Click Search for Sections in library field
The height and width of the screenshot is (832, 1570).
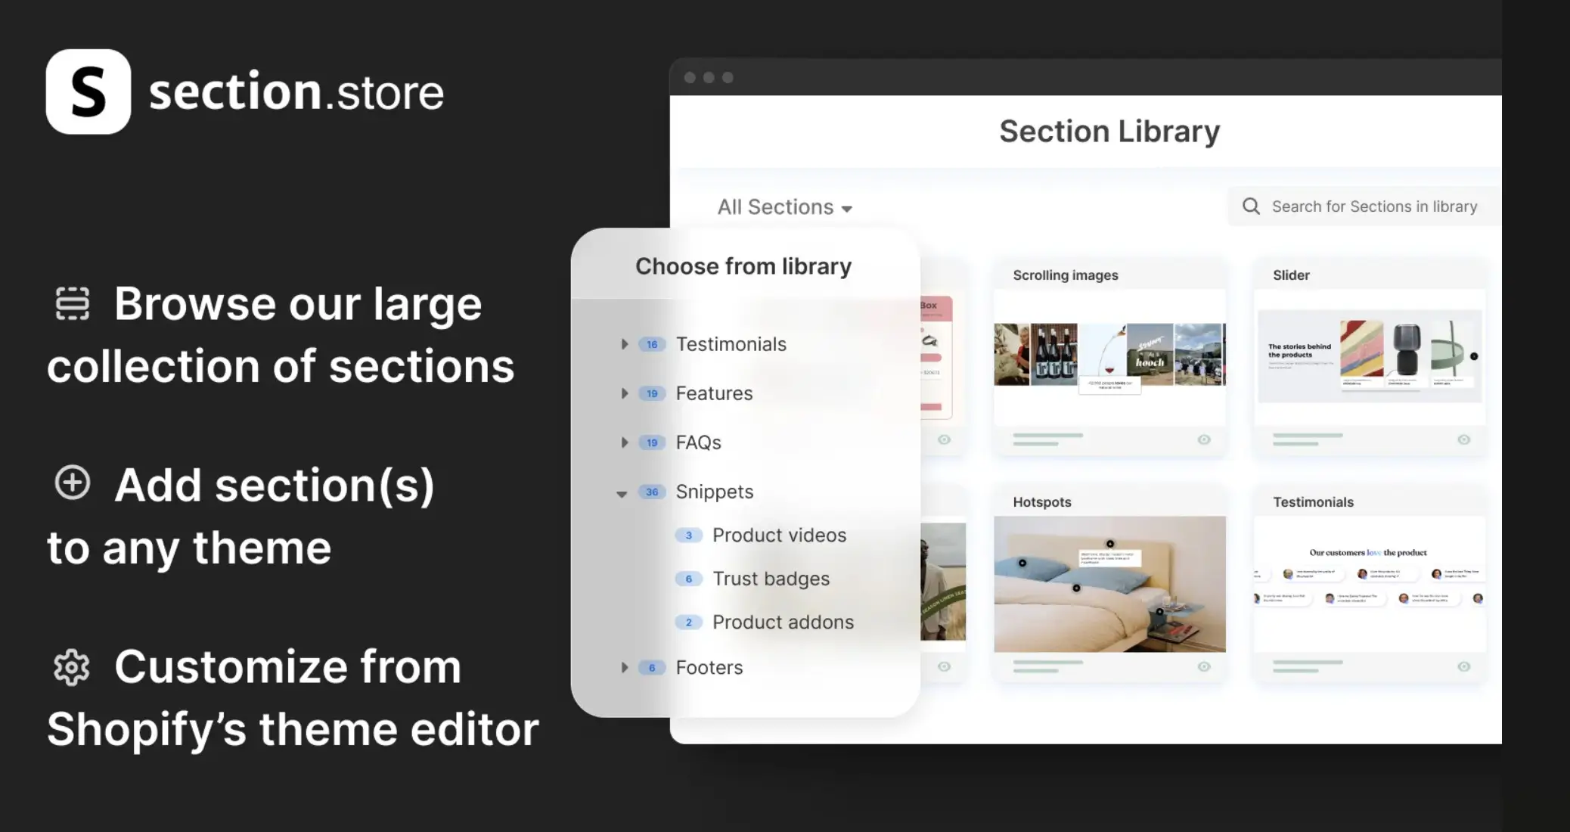point(1373,206)
